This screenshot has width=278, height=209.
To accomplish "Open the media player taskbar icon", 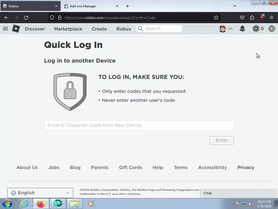I will [91, 204].
